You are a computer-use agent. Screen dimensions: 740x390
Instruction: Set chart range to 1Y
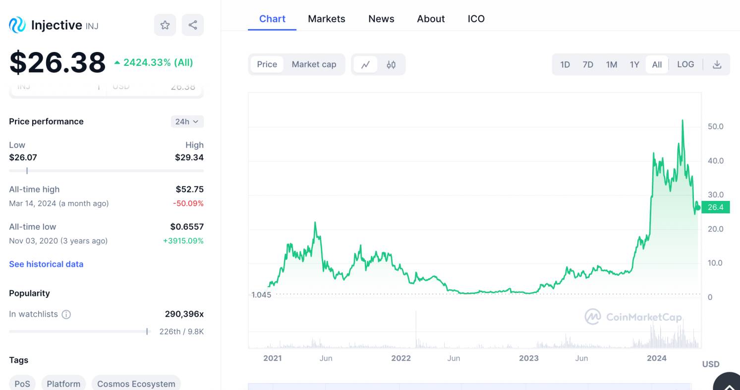(634, 64)
